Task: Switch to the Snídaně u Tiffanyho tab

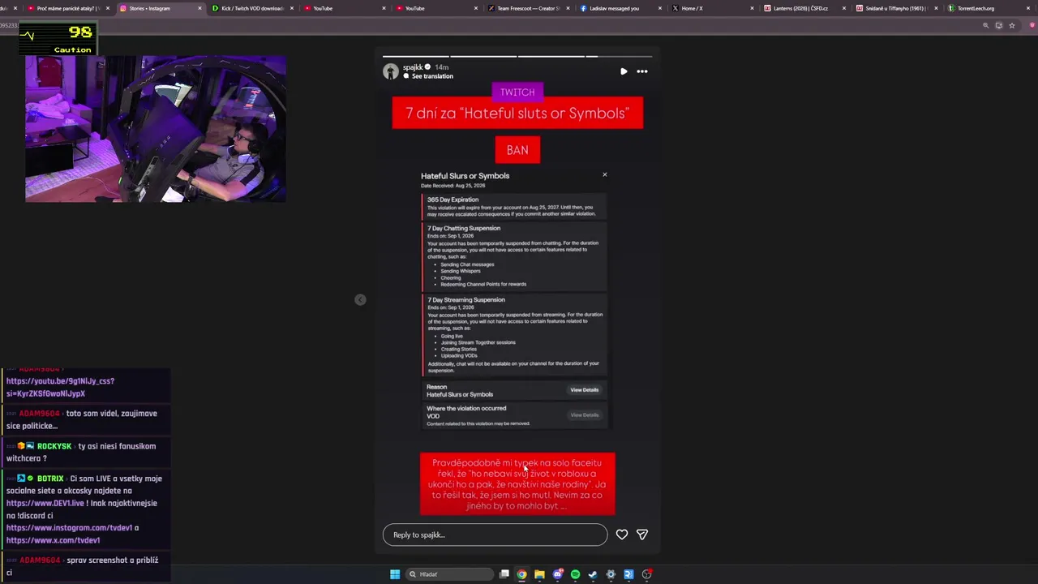Action: coord(895,8)
